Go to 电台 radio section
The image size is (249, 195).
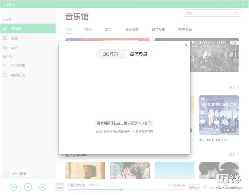pos(15,48)
